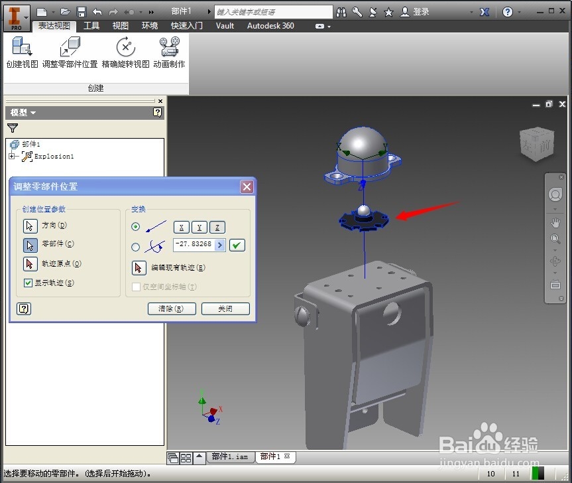The image size is (572, 483).
Task: Switch to 工具 ribbon tab
Action: coord(91,26)
